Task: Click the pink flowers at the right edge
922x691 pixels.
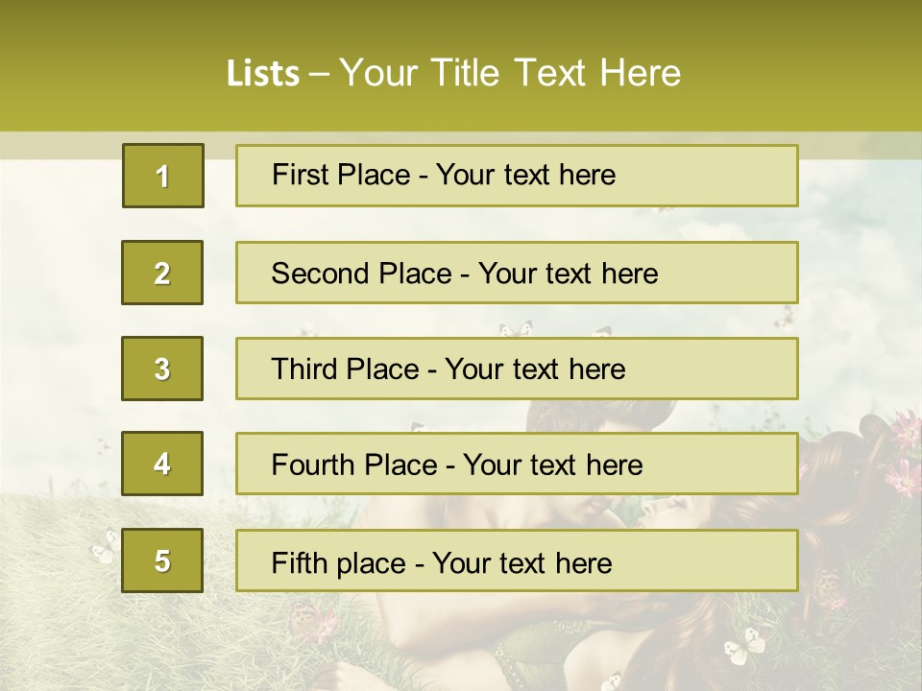Action: (x=903, y=451)
